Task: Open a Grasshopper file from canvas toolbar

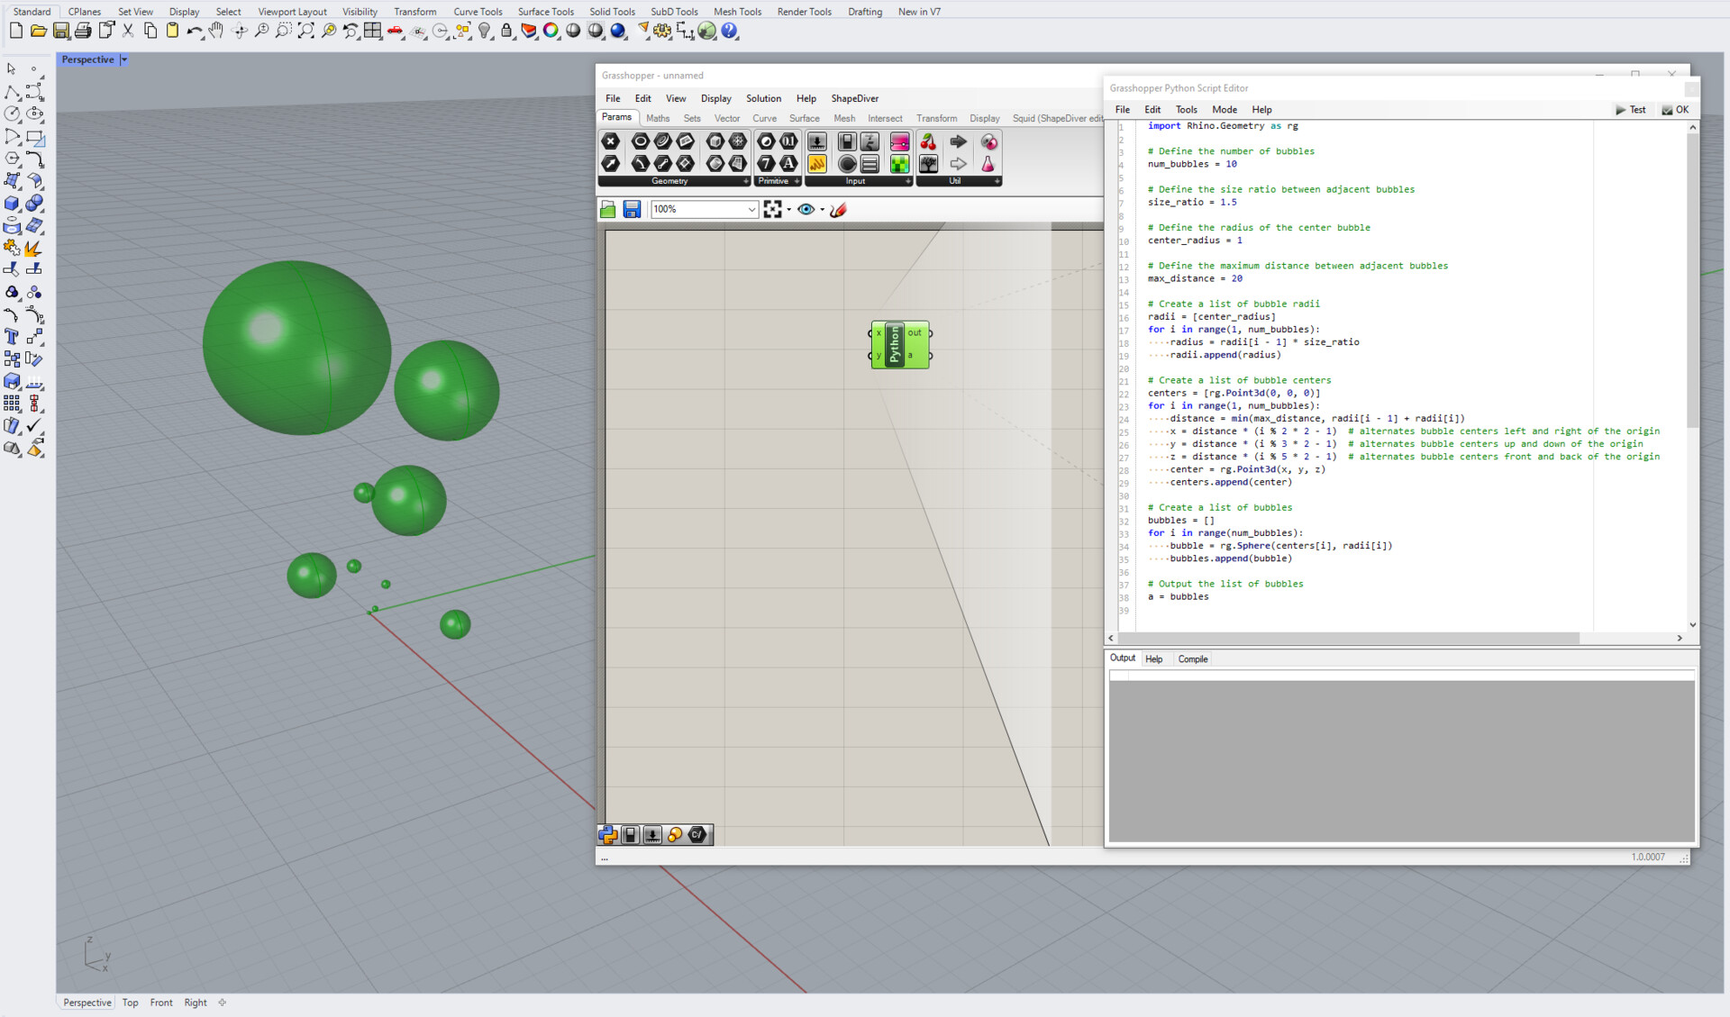Action: pos(608,209)
